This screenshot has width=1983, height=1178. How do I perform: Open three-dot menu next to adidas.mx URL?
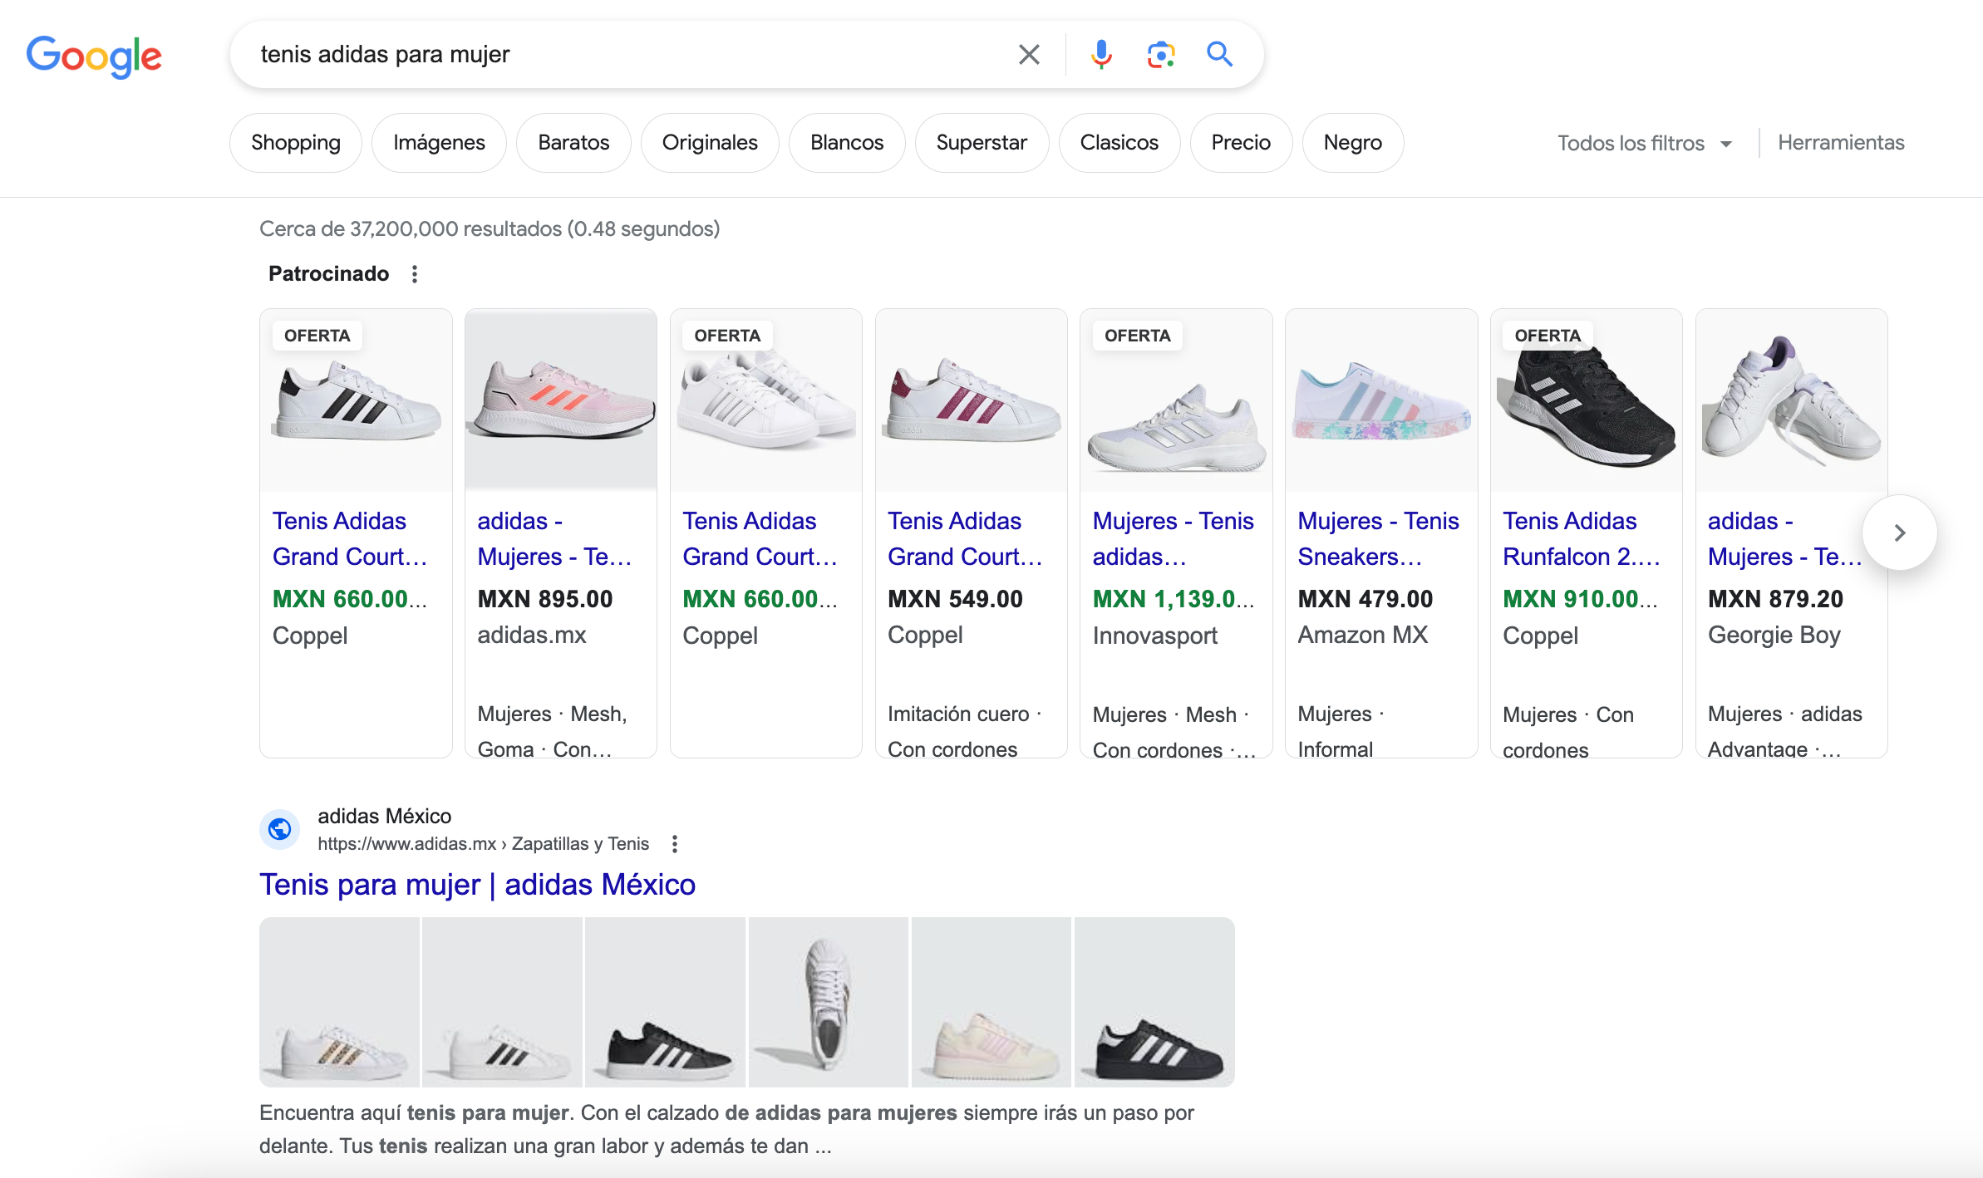pyautogui.click(x=675, y=844)
